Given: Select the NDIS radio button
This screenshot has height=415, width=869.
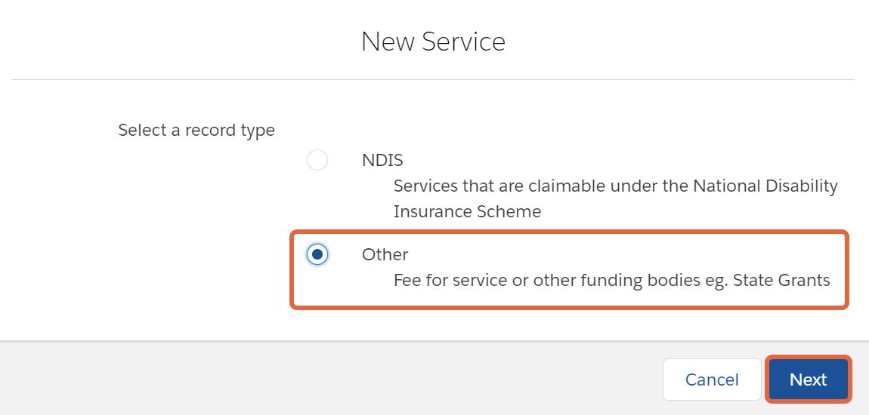Looking at the screenshot, I should coord(317,160).
